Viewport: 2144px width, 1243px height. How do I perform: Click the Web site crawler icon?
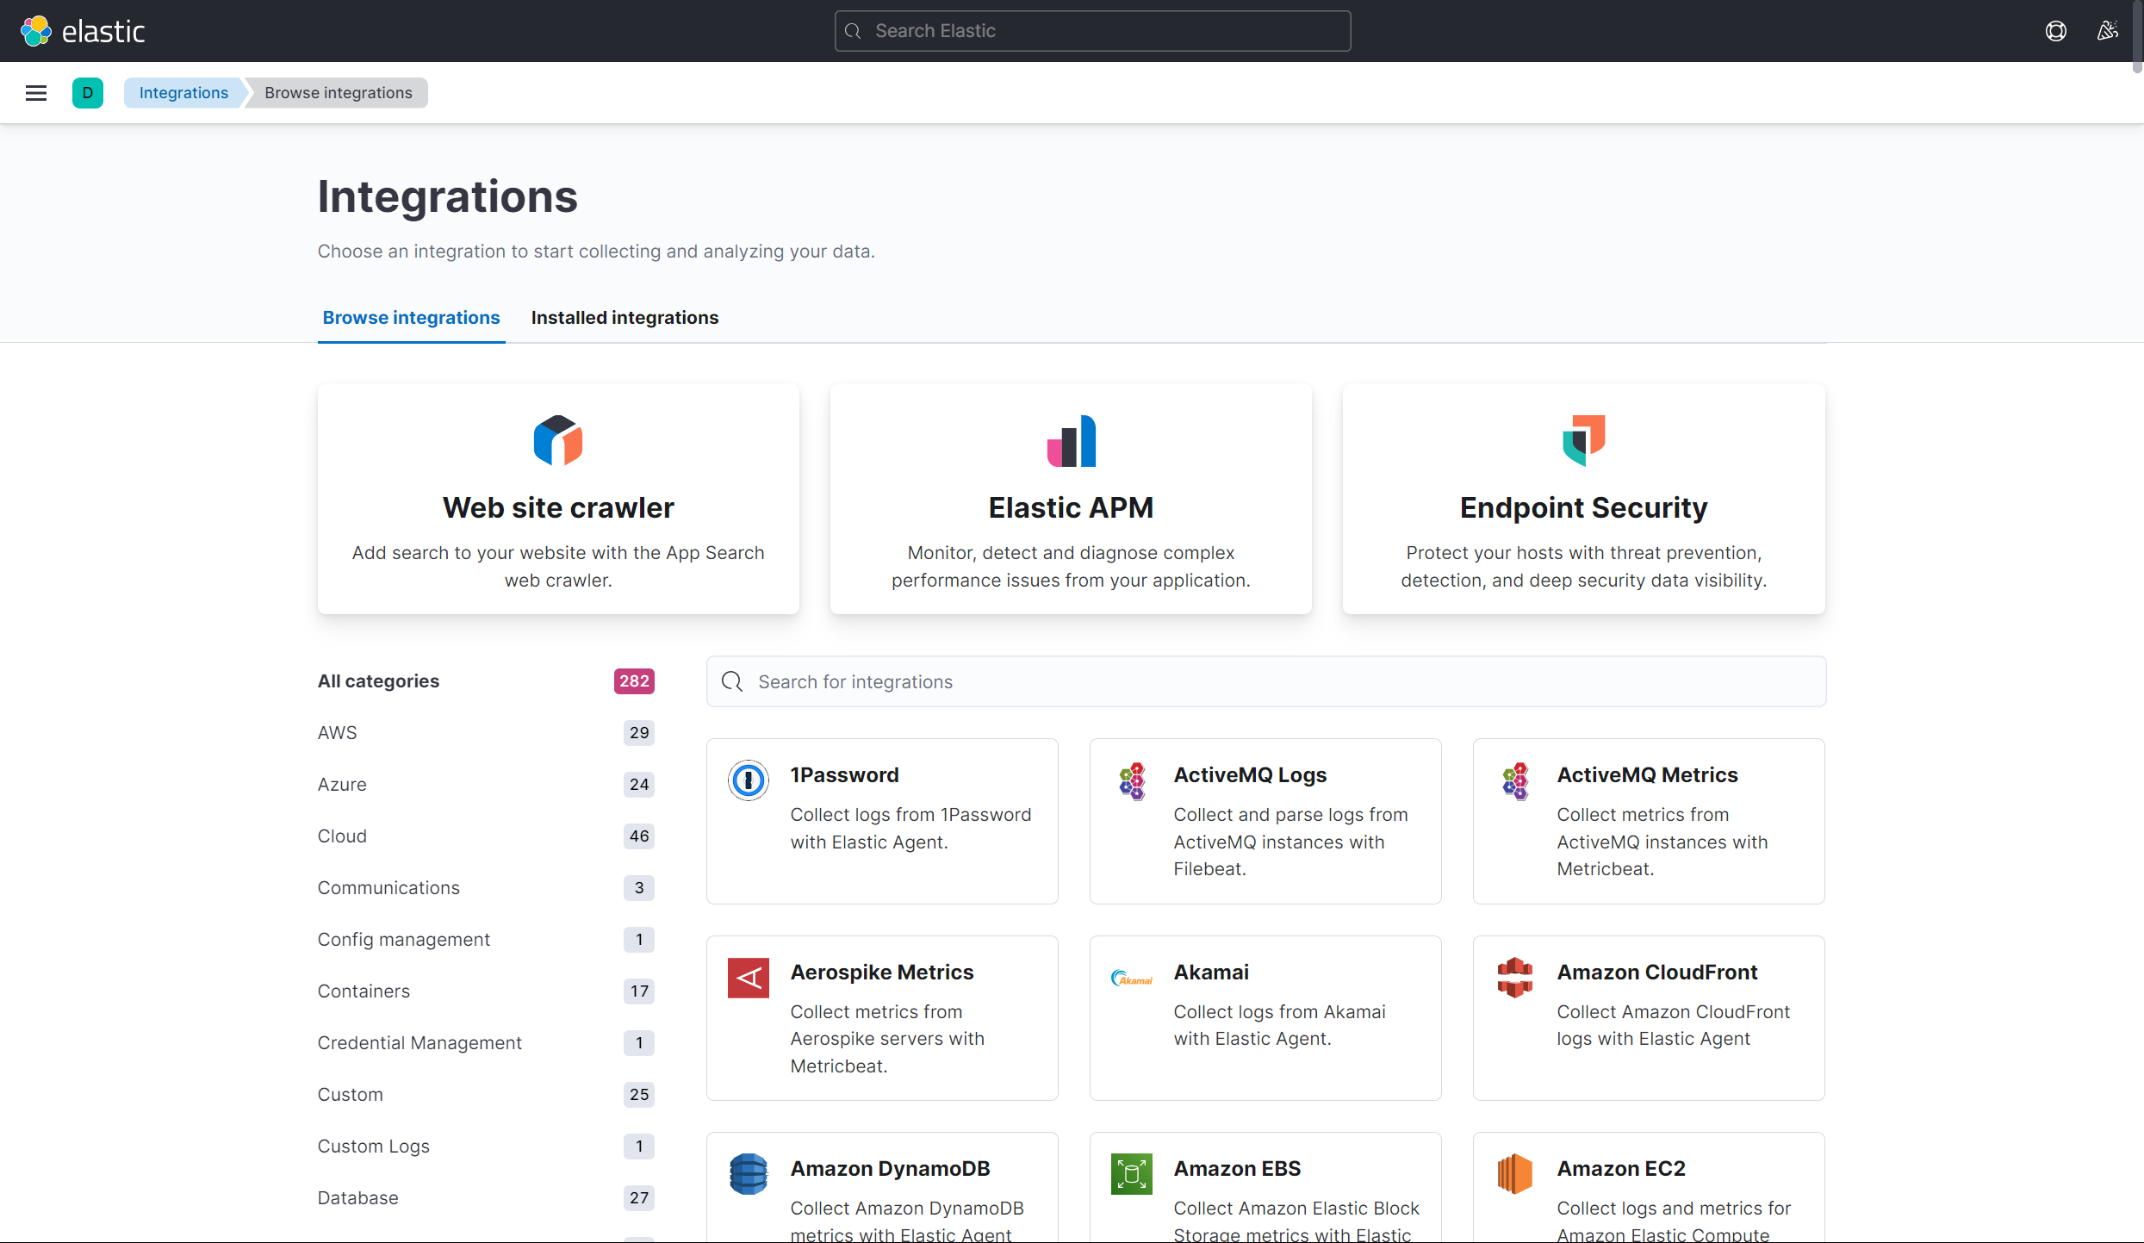click(x=558, y=440)
